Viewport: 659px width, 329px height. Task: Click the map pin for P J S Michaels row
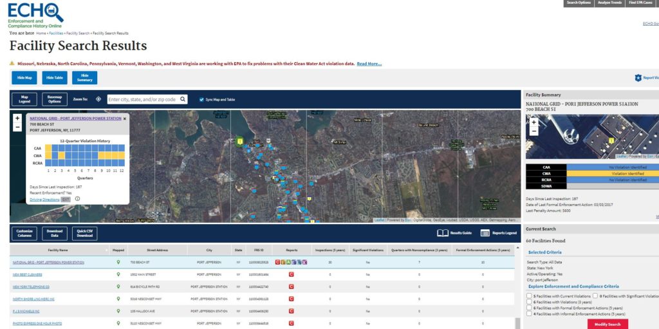(x=118, y=311)
